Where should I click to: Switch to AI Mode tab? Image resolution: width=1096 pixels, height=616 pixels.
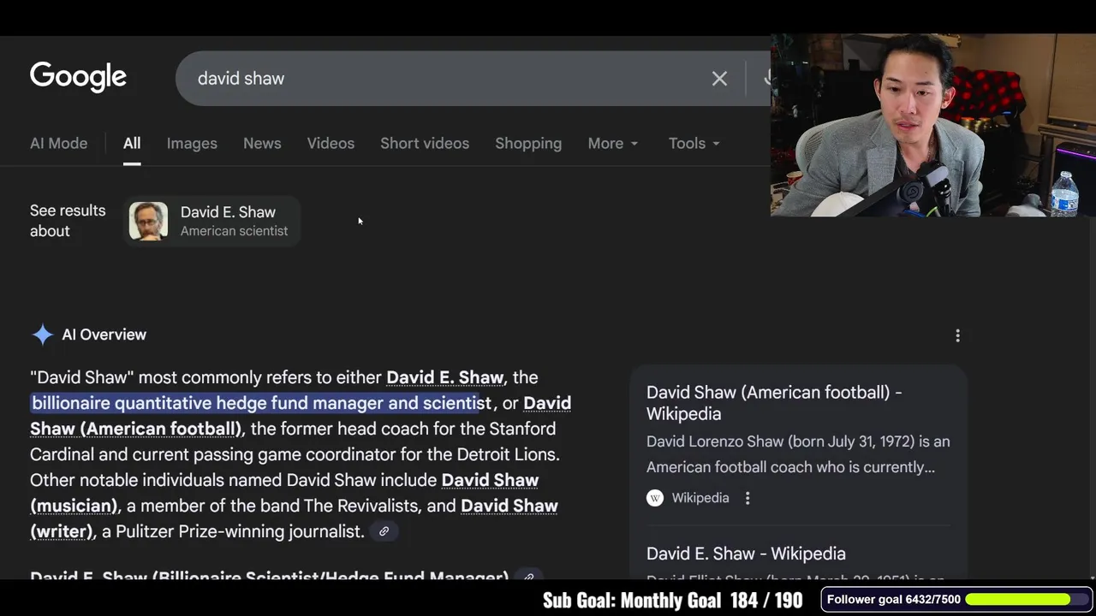coord(58,144)
